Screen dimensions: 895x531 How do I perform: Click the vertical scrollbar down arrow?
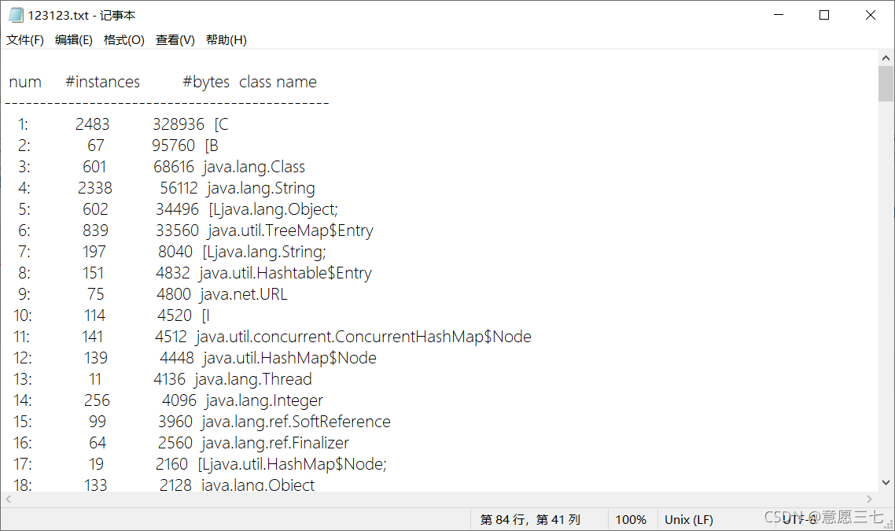click(886, 483)
